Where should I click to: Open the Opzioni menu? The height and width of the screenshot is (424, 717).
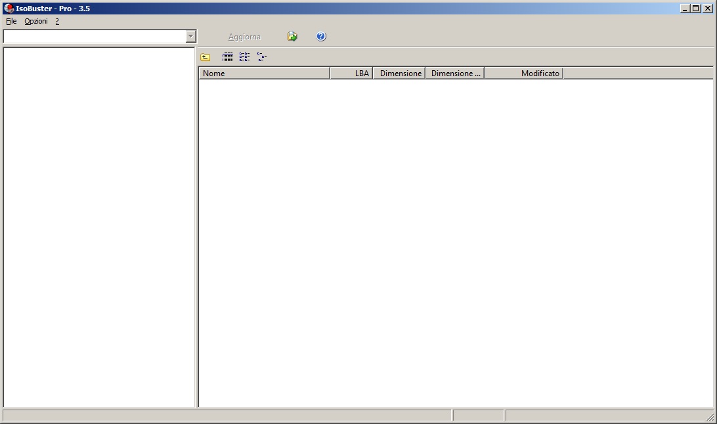[36, 22]
